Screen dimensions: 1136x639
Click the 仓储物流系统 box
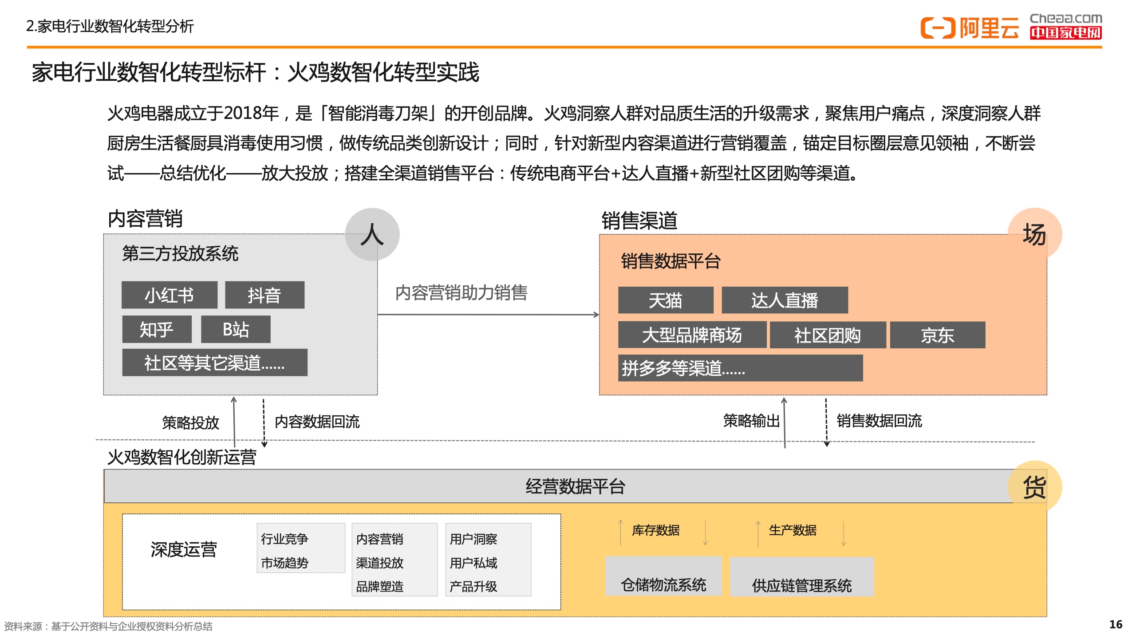click(663, 576)
